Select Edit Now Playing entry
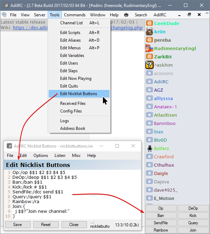210x234 pixels. 79,78
